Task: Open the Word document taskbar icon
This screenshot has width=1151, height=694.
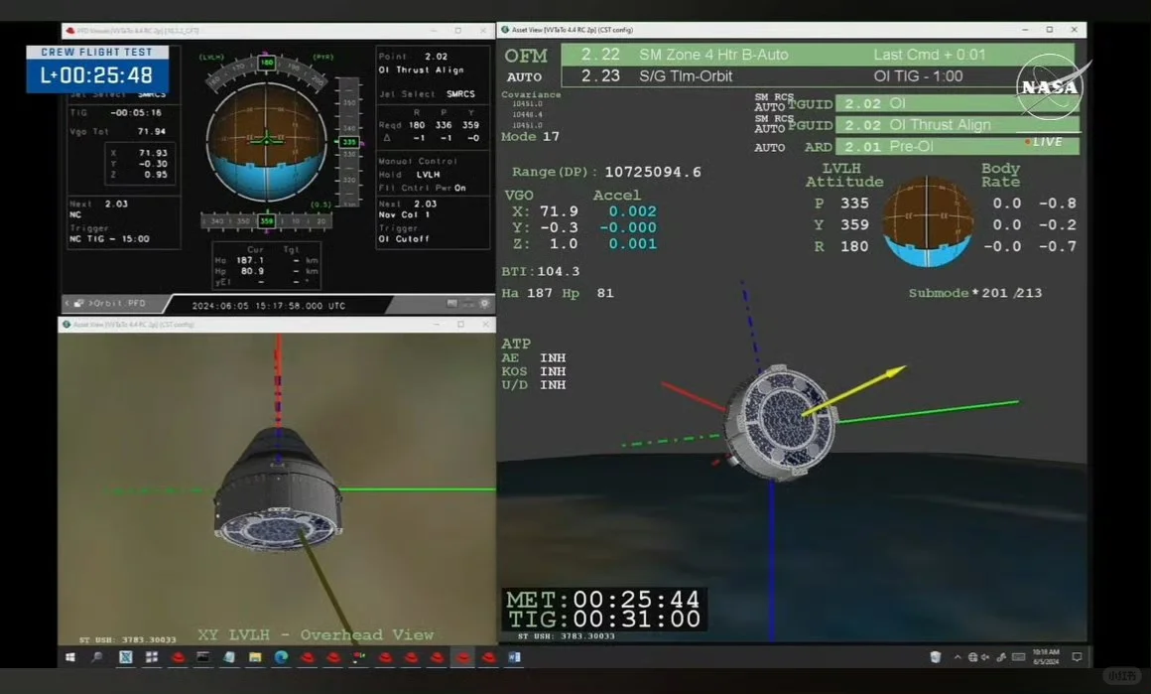Action: pos(515,657)
